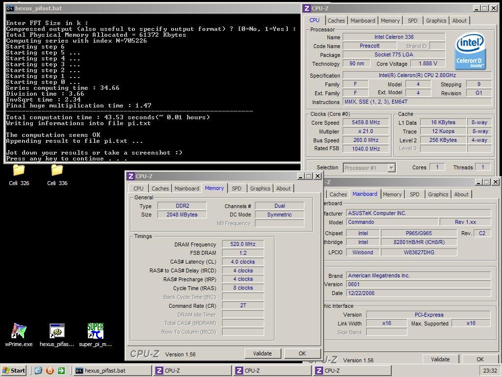This screenshot has width=502, height=377.
Task: Open SPD tab in top CPU-Z window
Action: coord(412,21)
